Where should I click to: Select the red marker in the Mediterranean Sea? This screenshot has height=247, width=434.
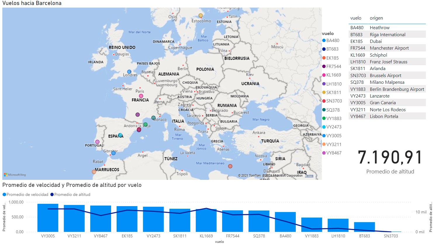(230, 166)
